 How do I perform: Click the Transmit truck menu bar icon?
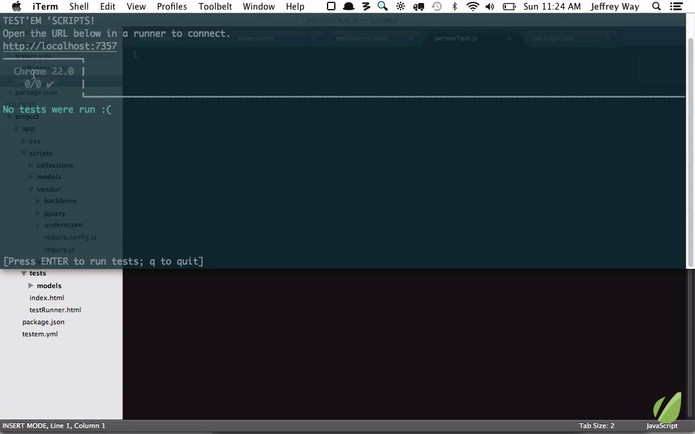pos(419,6)
